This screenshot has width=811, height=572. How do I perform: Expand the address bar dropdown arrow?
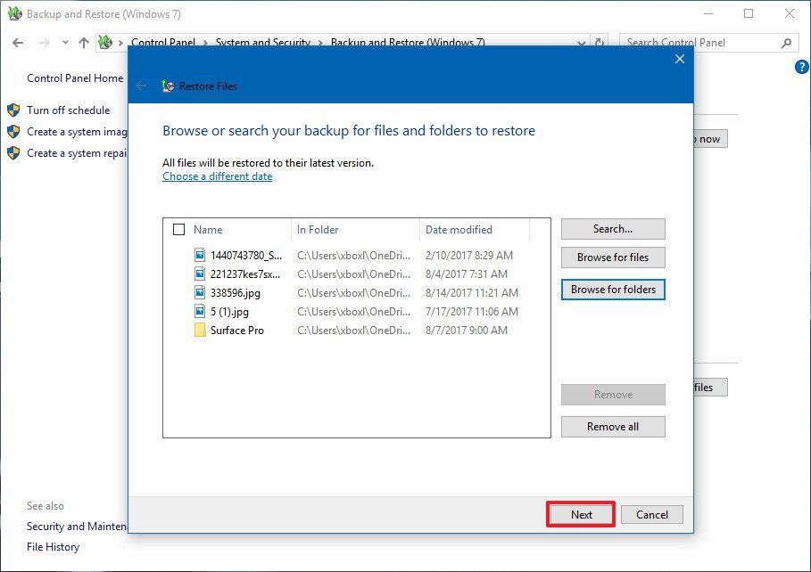(581, 42)
